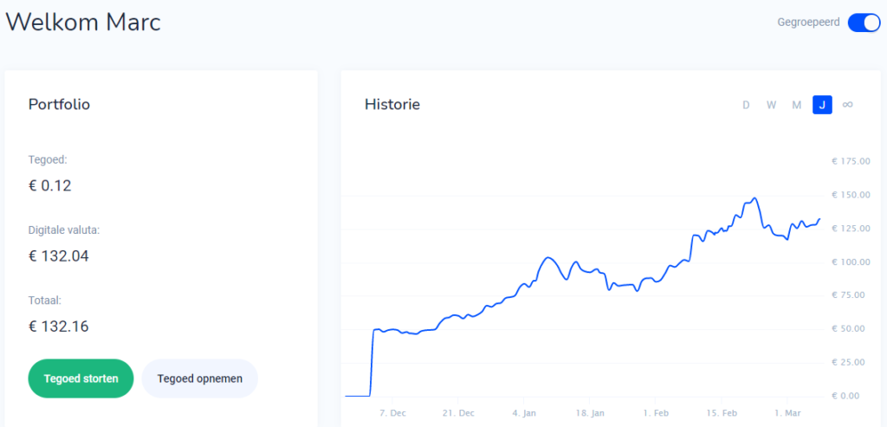Show all-time history with infinity icon
Image resolution: width=887 pixels, height=427 pixels.
[848, 105]
